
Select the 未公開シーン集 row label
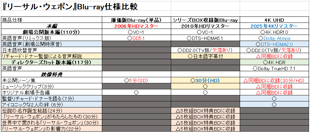51,80
